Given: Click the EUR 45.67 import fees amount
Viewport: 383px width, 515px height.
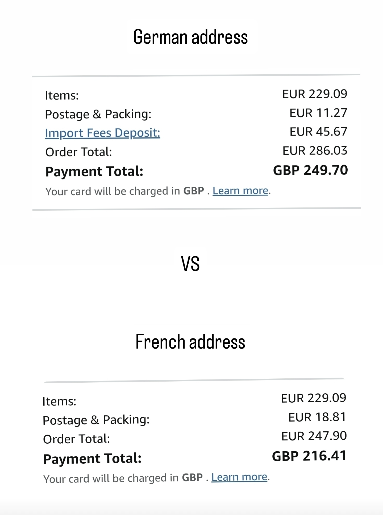Looking at the screenshot, I should (x=318, y=132).
